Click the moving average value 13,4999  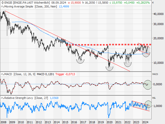(64, 6)
